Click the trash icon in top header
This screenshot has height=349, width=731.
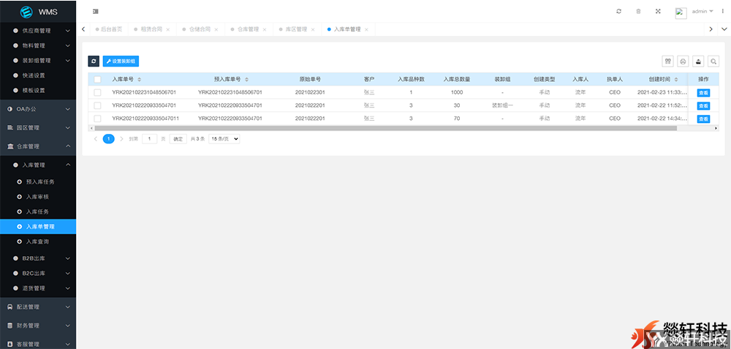638,12
